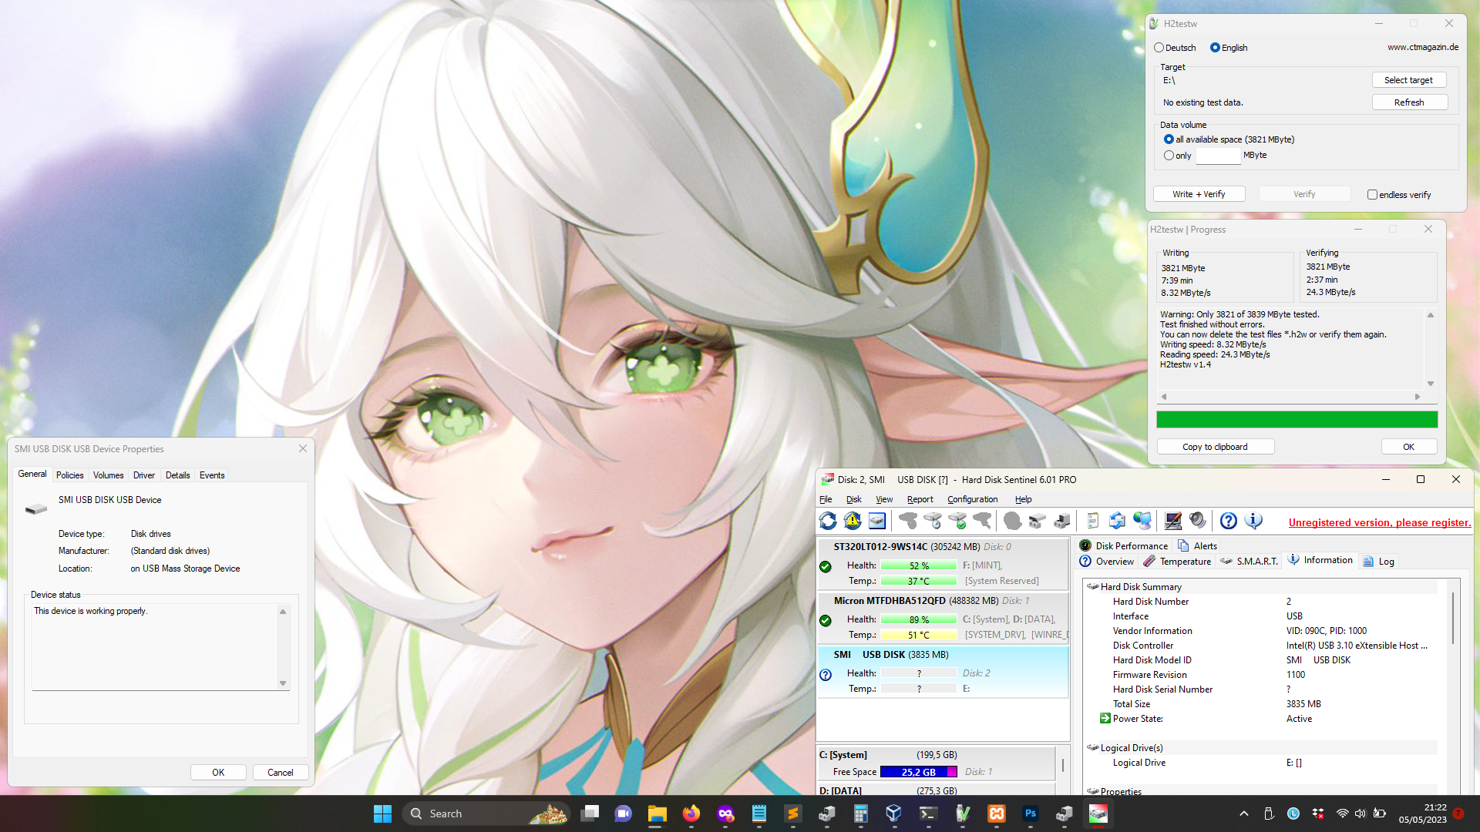Click the disk with green checkmark icon in toolbar

coord(957,522)
